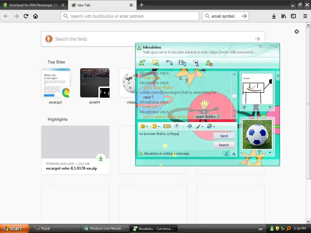Viewport: 311px width, 233px height.
Task: Hide display pictures using side arrow
Action: click(x=278, y=76)
